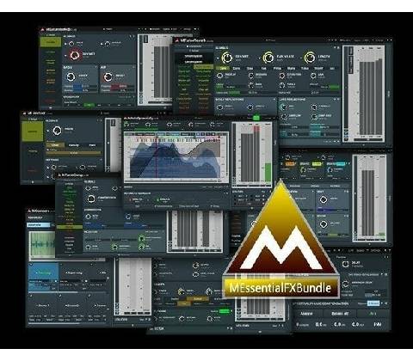Click the teal knob in Late Reflections panel
The height and width of the screenshot is (361, 413).
(x=284, y=107)
